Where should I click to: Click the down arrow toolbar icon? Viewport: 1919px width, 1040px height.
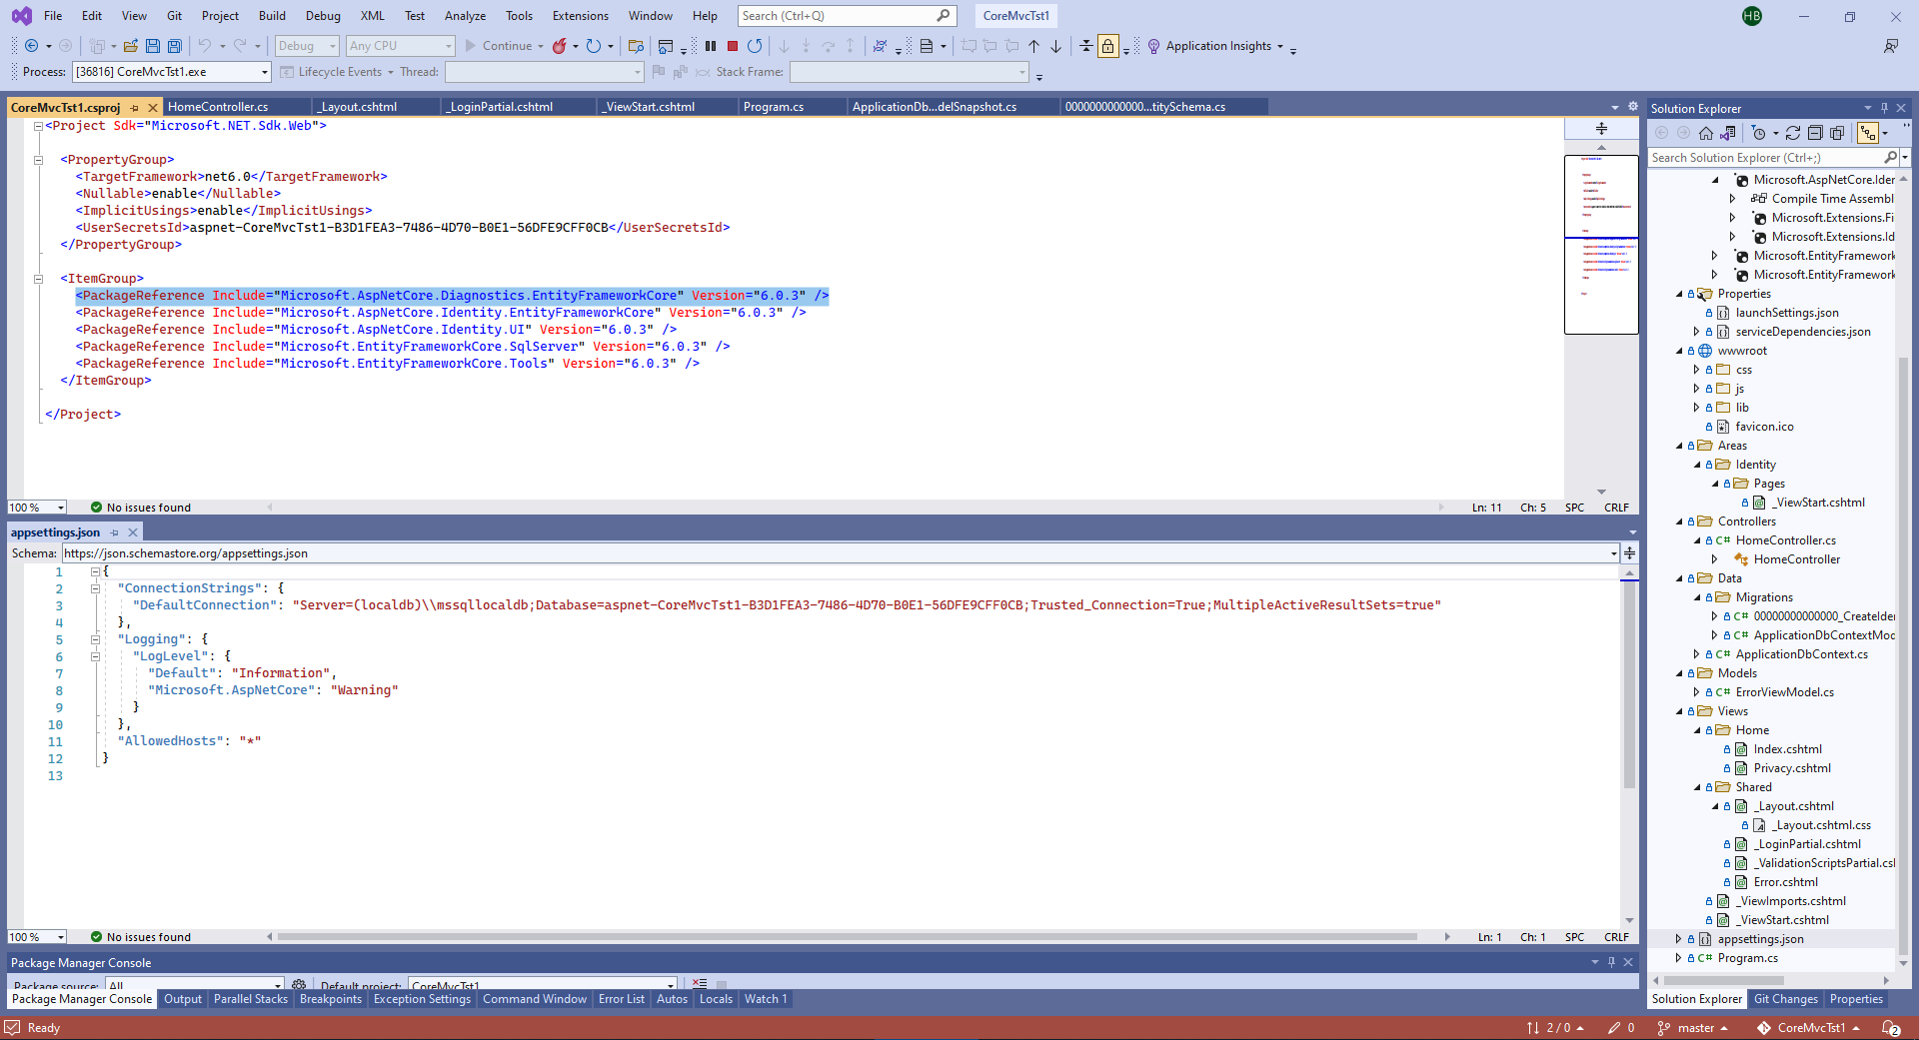coord(1056,46)
